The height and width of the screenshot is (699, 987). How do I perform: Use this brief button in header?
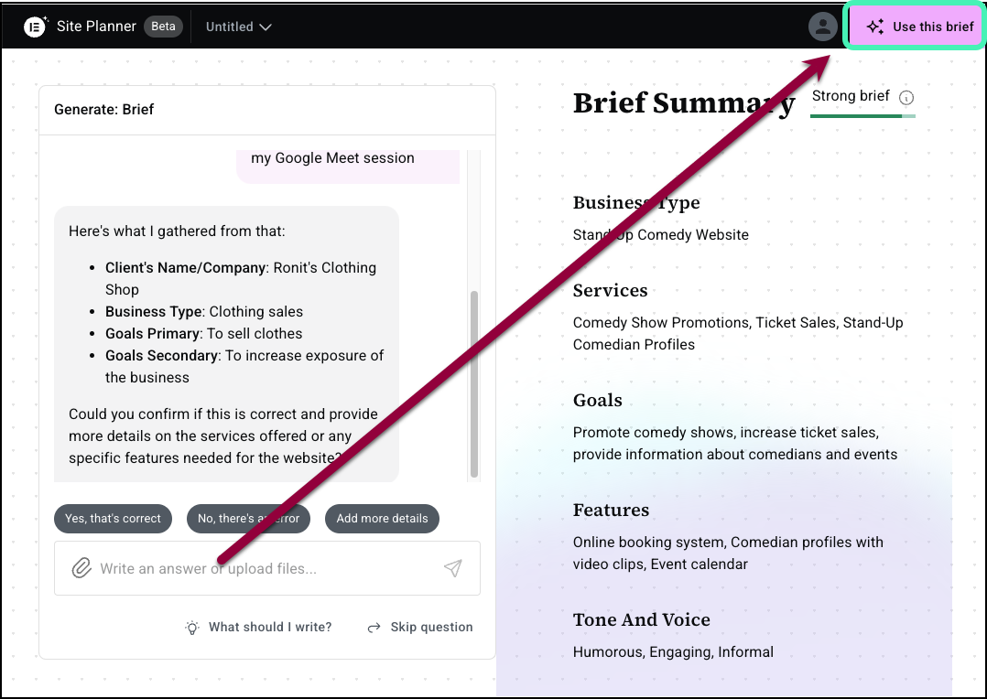(917, 27)
